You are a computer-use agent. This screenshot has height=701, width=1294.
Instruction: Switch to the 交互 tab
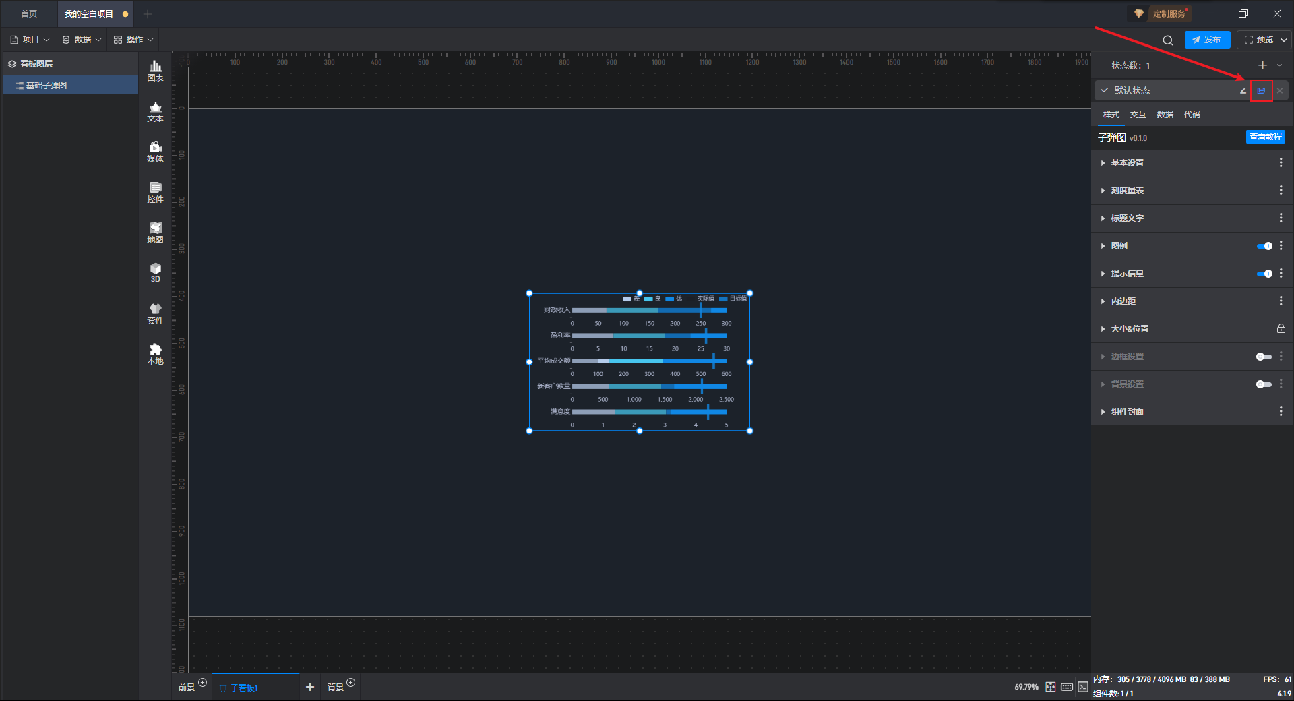(1138, 115)
